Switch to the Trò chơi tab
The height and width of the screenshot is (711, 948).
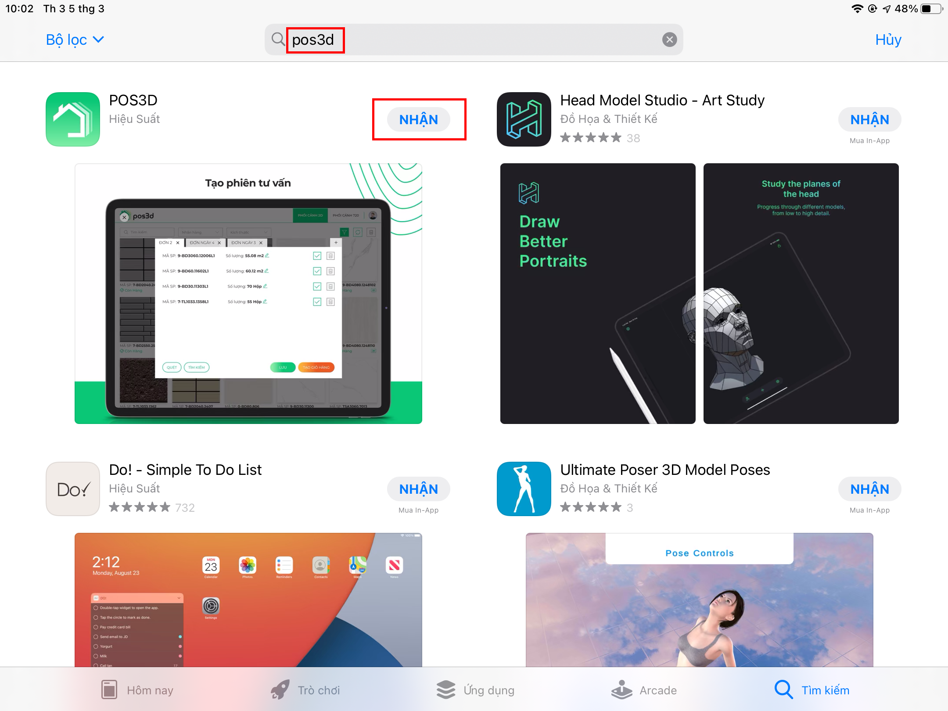click(x=305, y=690)
